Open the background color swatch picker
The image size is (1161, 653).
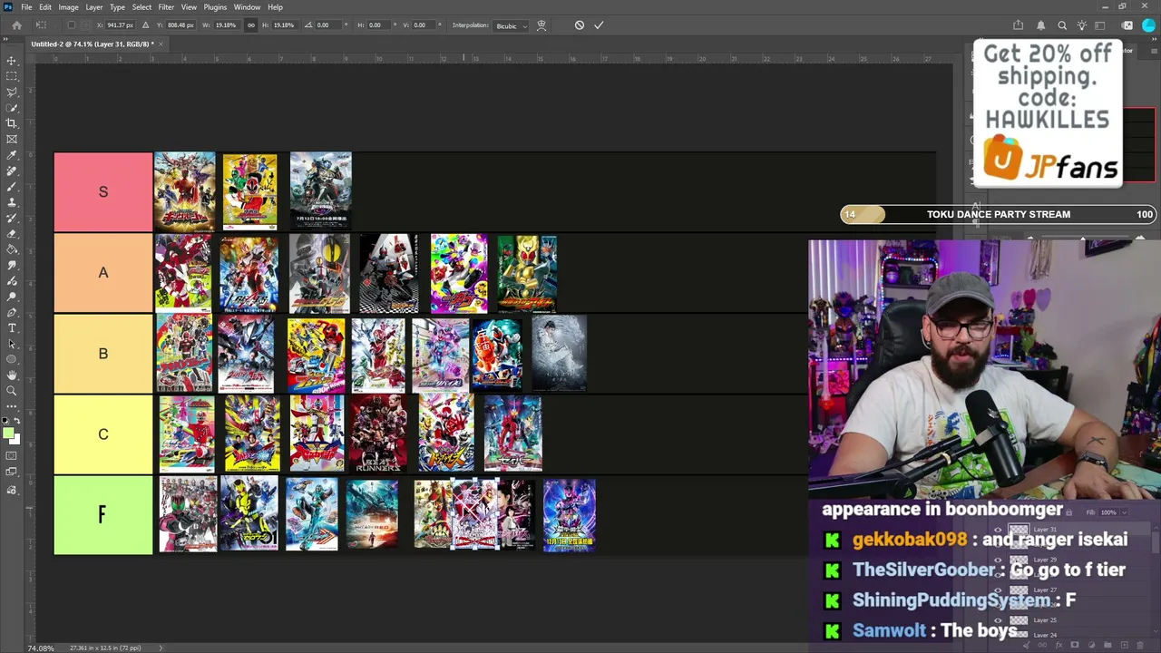tap(15, 440)
